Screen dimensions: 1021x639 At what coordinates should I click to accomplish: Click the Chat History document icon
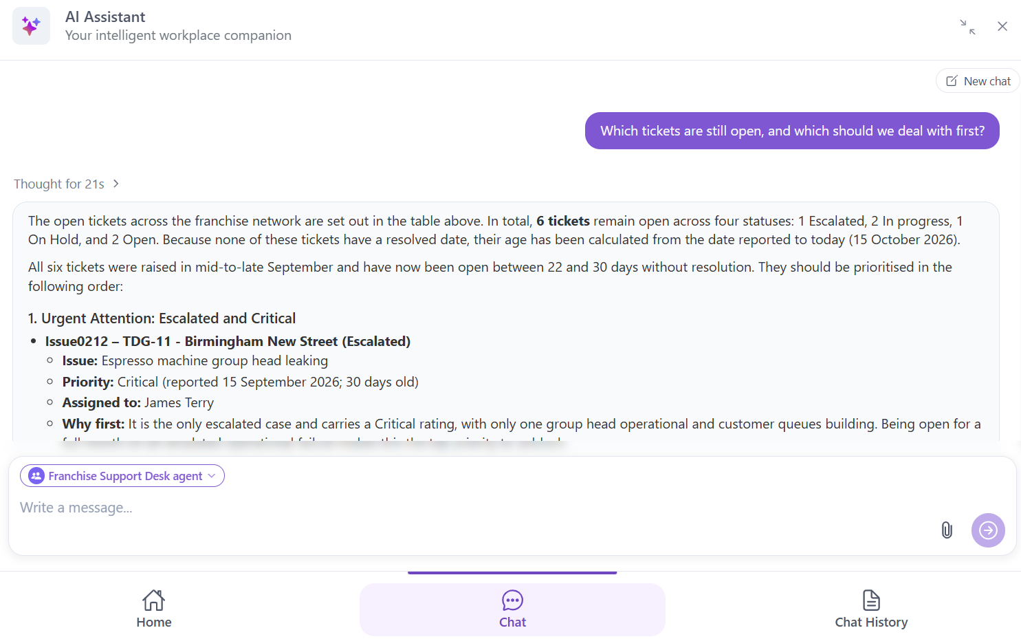(x=871, y=600)
